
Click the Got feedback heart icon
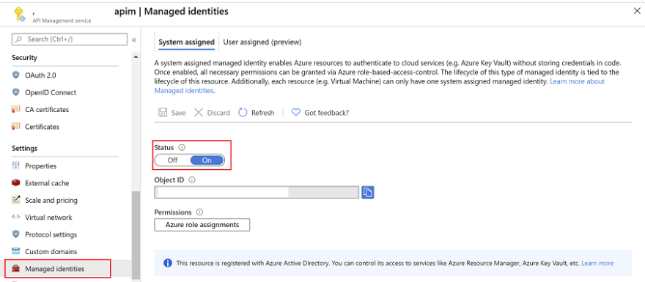pos(295,112)
